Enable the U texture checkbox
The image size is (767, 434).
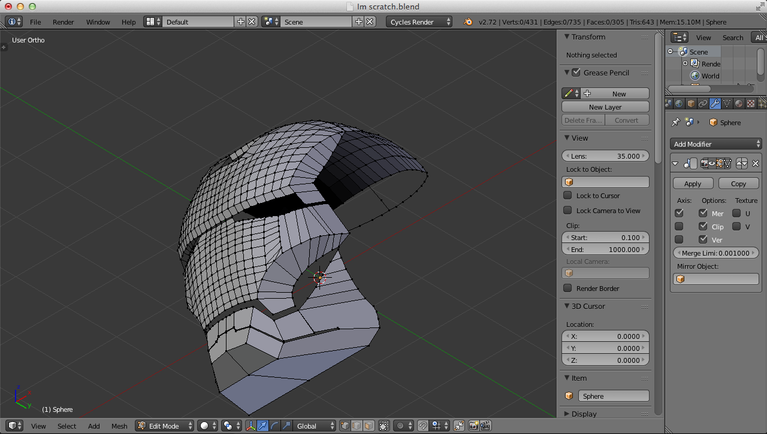click(736, 213)
